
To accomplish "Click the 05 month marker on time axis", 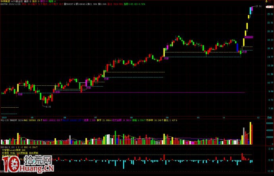I will [x=32, y=118].
